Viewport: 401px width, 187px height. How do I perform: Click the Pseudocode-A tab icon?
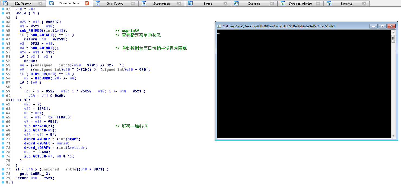[52, 4]
